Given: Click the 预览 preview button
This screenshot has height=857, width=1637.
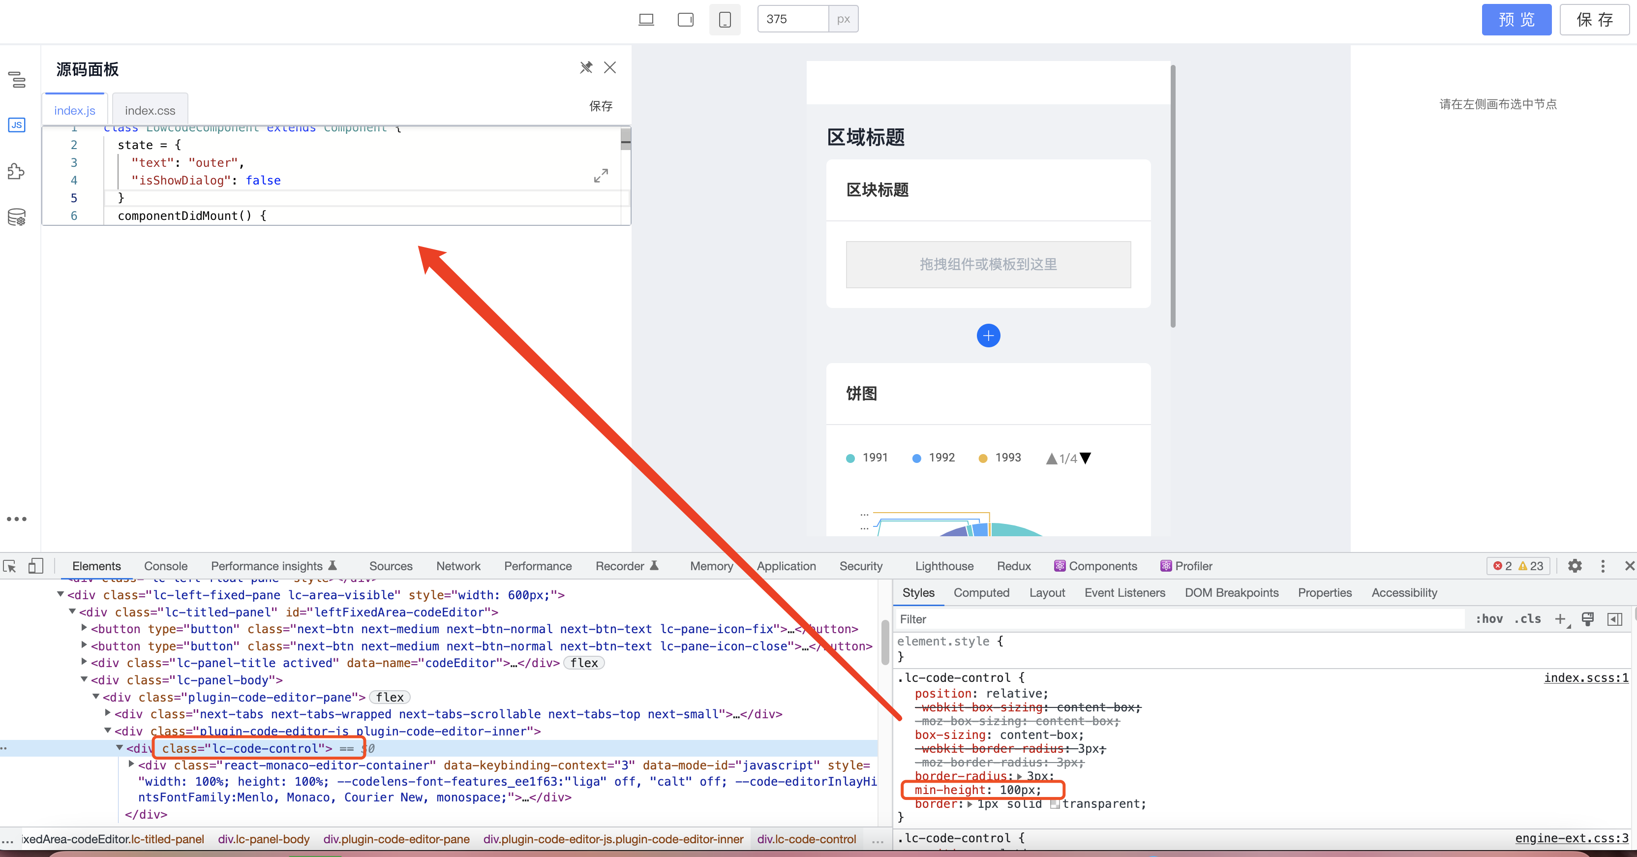Looking at the screenshot, I should click(x=1516, y=20).
